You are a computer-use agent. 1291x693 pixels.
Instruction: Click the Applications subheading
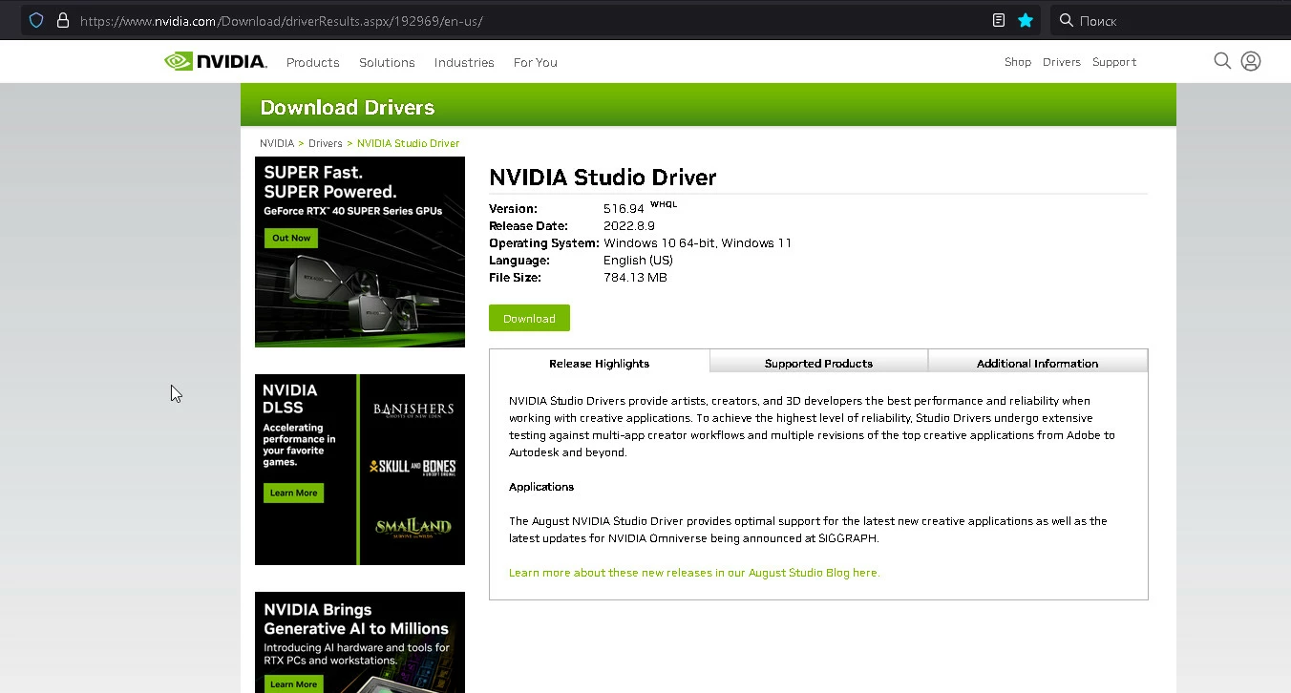(541, 487)
